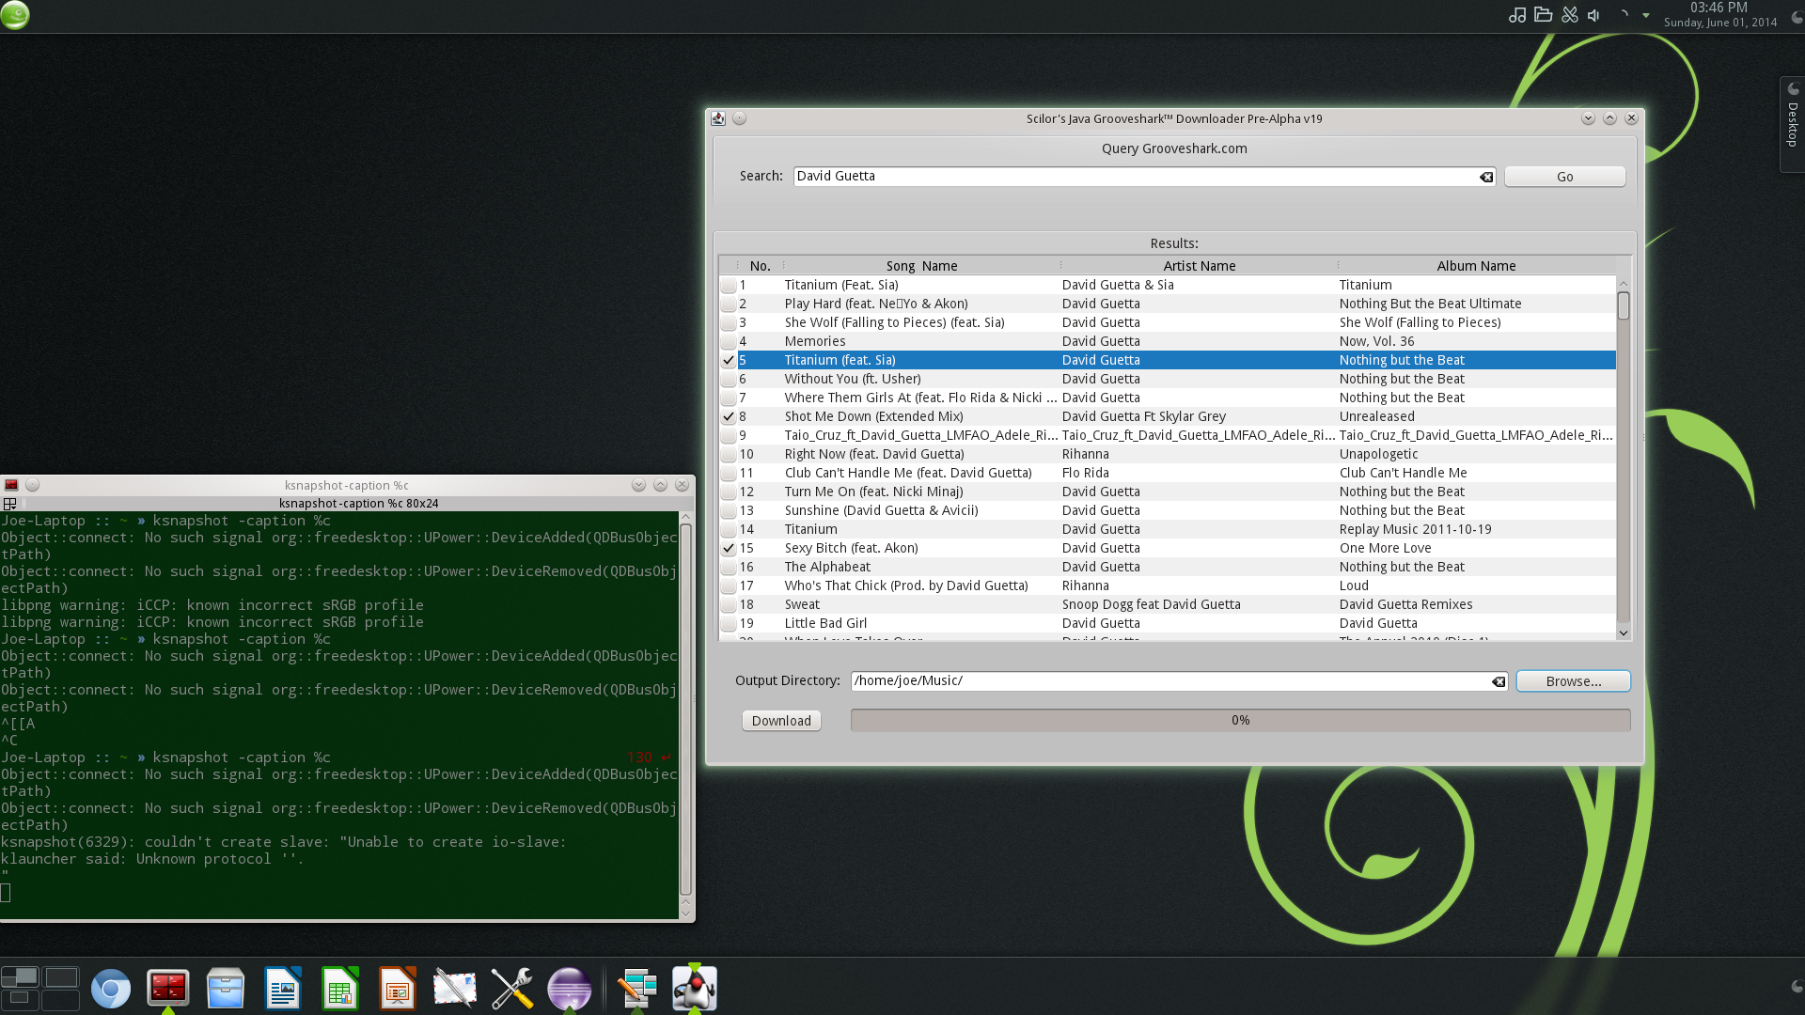Open the Desktop folder view side tab

click(1792, 124)
